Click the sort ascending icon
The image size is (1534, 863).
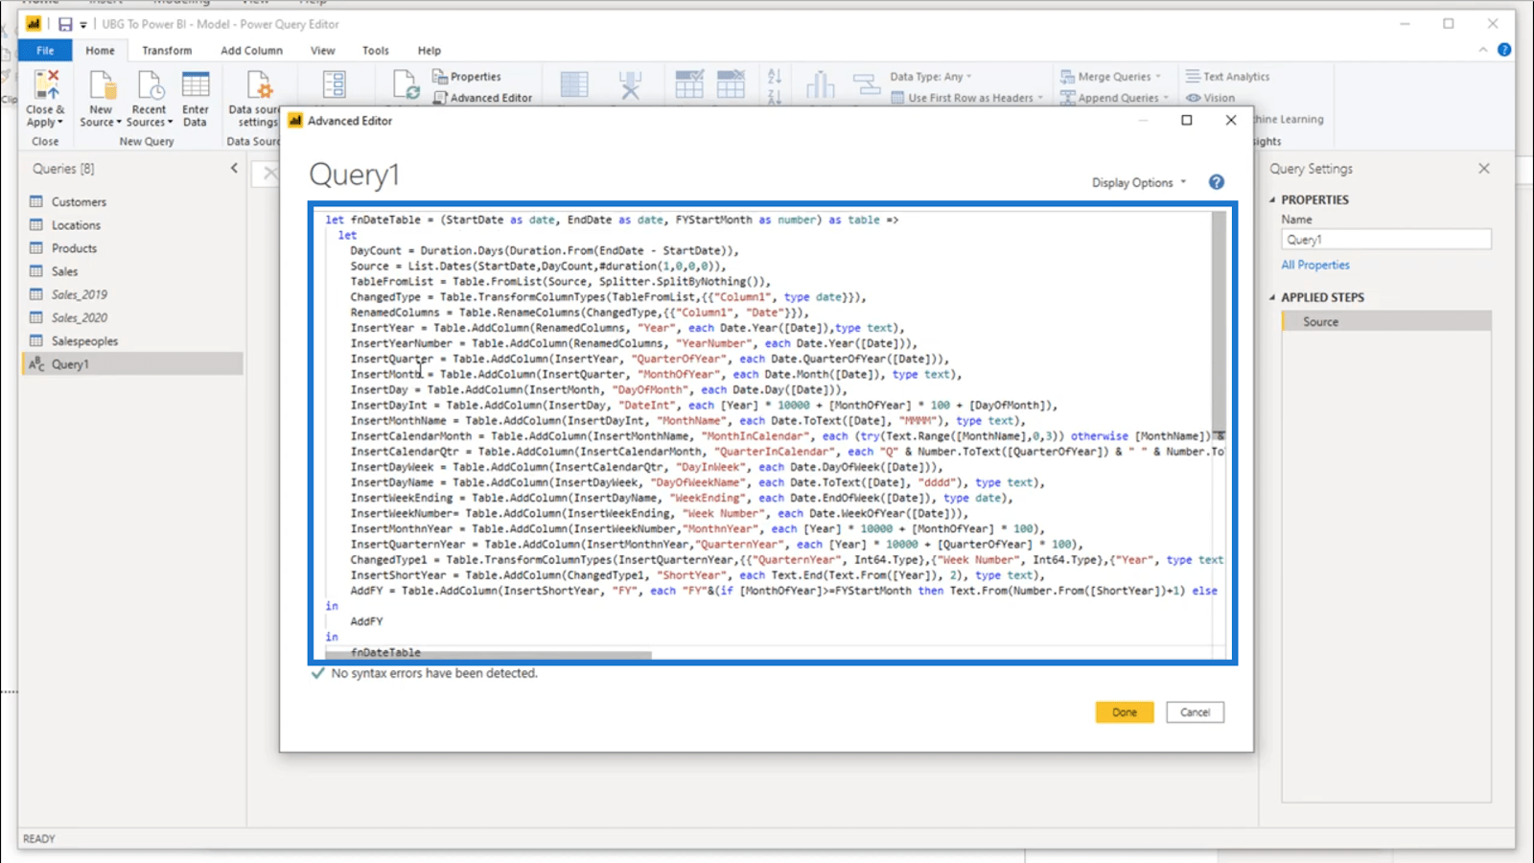pyautogui.click(x=775, y=76)
